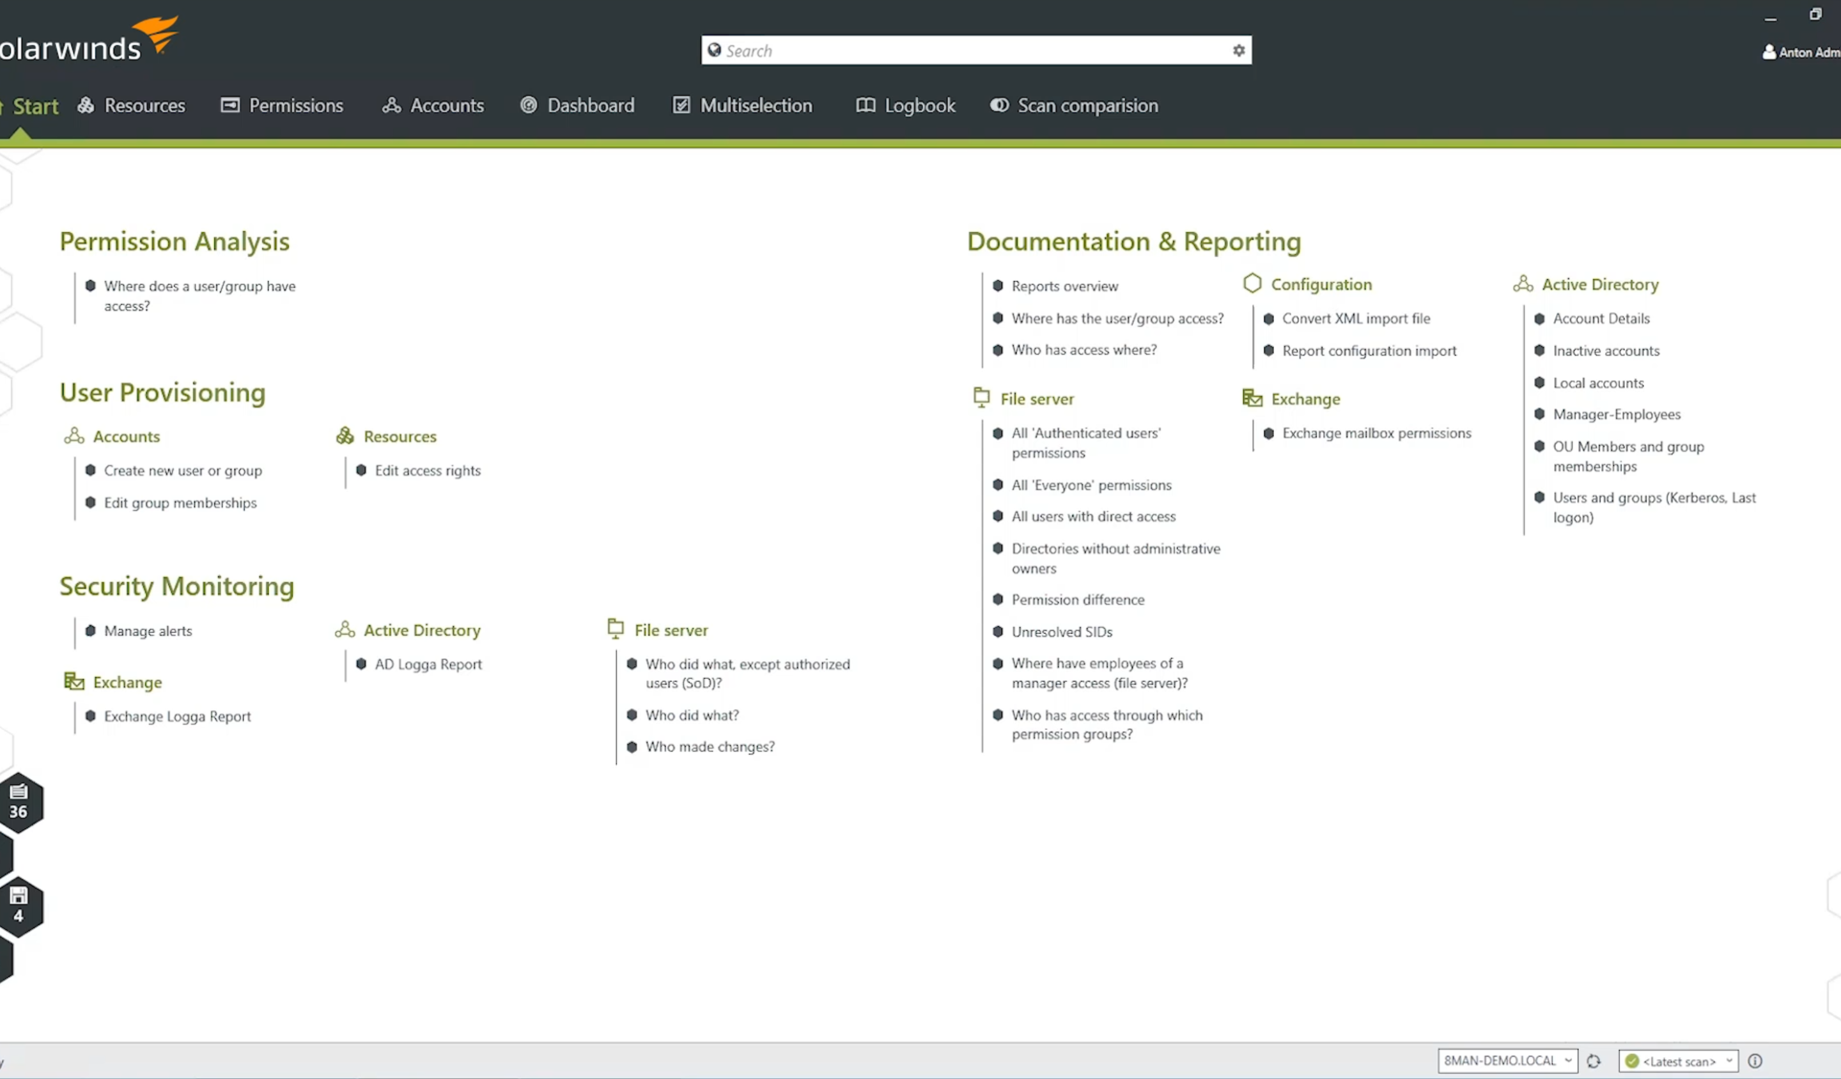Open 'All Everyone permissions' report
Screen dimensions: 1841x1079
[x=1091, y=485]
